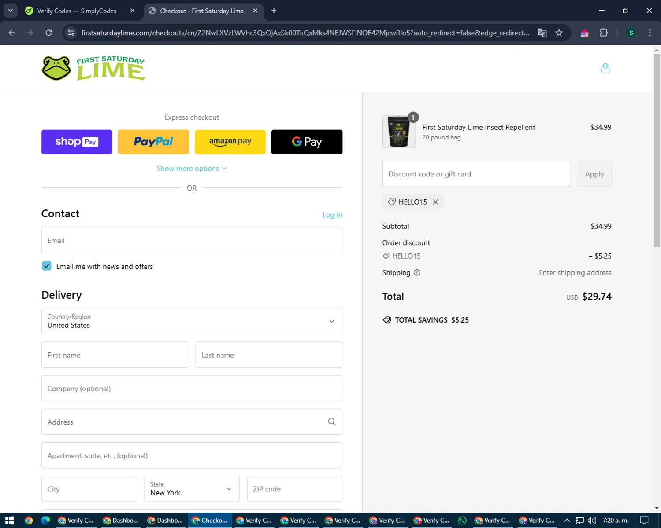Click the Email input field

pos(192,240)
